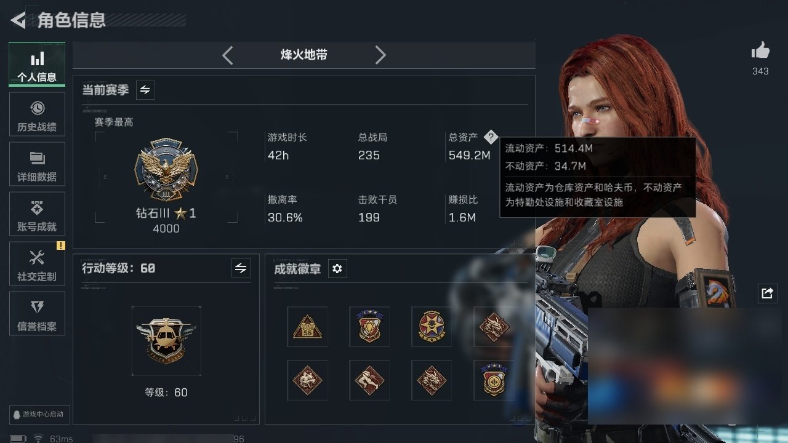Like the profile with thumbs-up icon
This screenshot has height=443, width=788.
coord(760,51)
